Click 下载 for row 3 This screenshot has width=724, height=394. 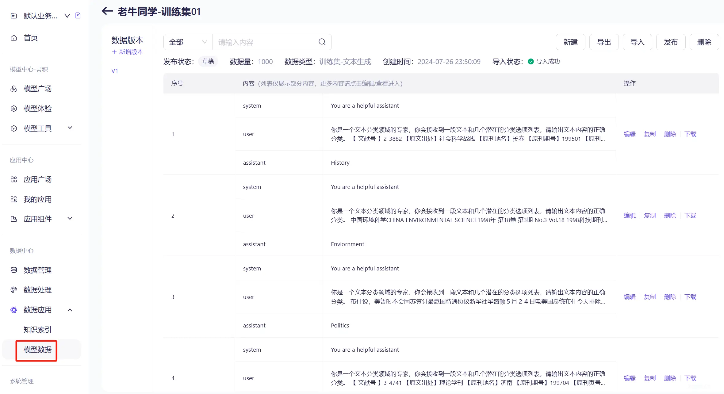pyautogui.click(x=690, y=297)
